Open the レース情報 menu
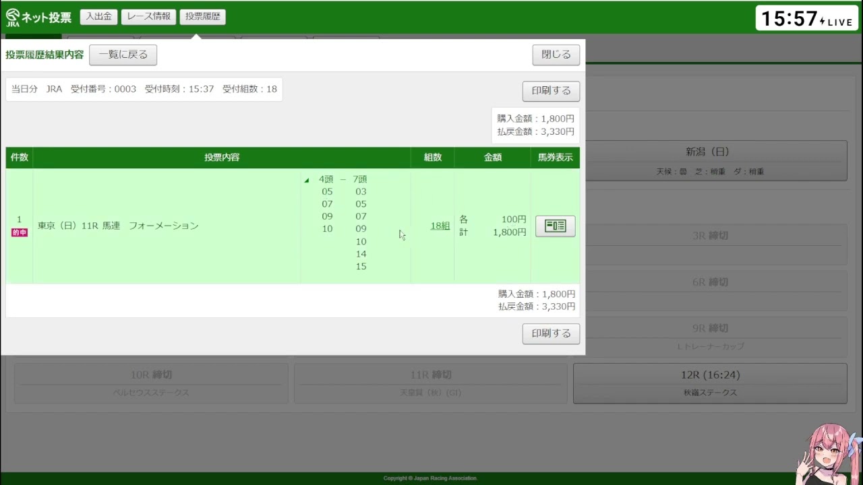This screenshot has height=485, width=863. point(148,17)
